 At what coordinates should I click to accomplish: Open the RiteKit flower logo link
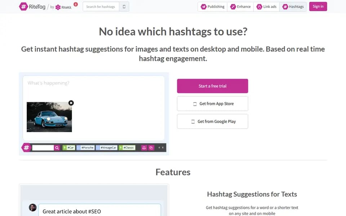click(x=63, y=7)
